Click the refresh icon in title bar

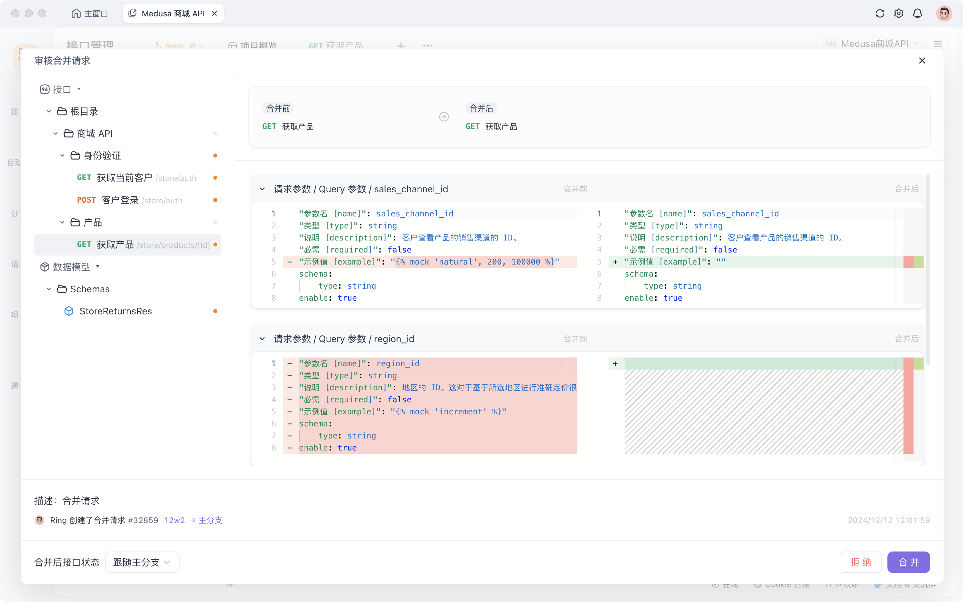(880, 13)
